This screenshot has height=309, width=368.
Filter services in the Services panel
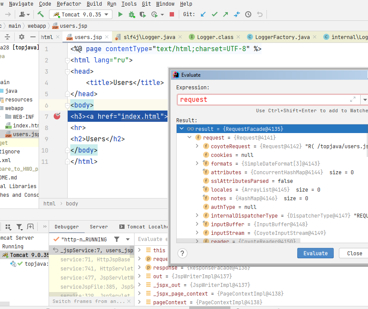pos(19,227)
